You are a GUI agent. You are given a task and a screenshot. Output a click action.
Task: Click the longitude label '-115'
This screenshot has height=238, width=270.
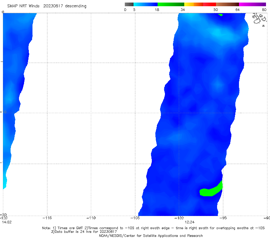click(47, 218)
